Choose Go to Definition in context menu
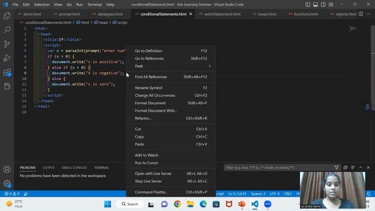Viewport: 375px width, 211px height. (x=171, y=51)
